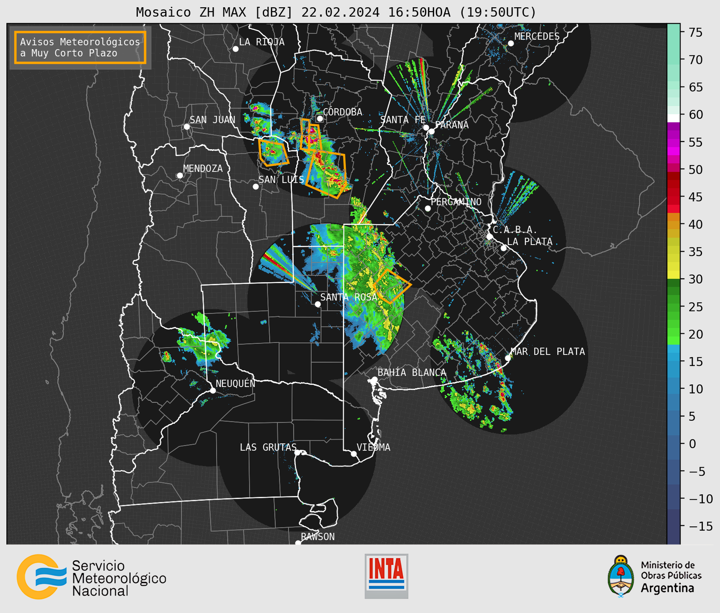Click the RAWSON city label
The image size is (720, 613).
coord(318,537)
